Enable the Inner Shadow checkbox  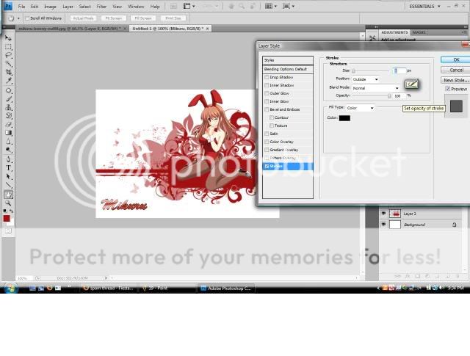(267, 85)
